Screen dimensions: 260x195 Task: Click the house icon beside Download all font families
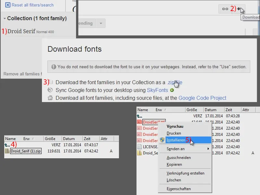click(50, 98)
